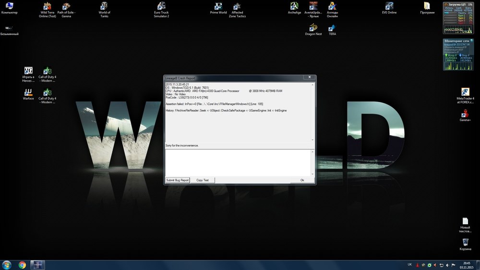The width and height of the screenshot is (480, 270).
Task: Click the volume speaker tray icon
Action: tap(447, 265)
